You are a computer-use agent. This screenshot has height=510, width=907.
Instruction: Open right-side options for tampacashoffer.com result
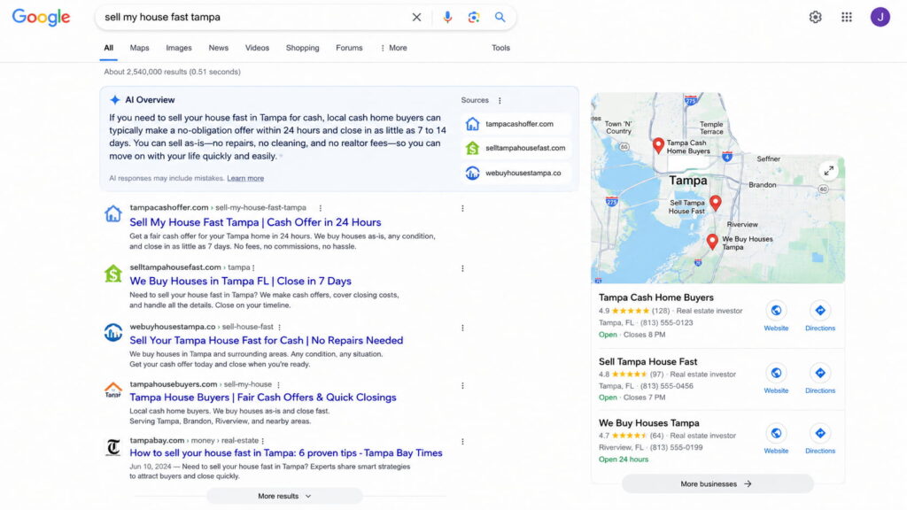coord(462,209)
